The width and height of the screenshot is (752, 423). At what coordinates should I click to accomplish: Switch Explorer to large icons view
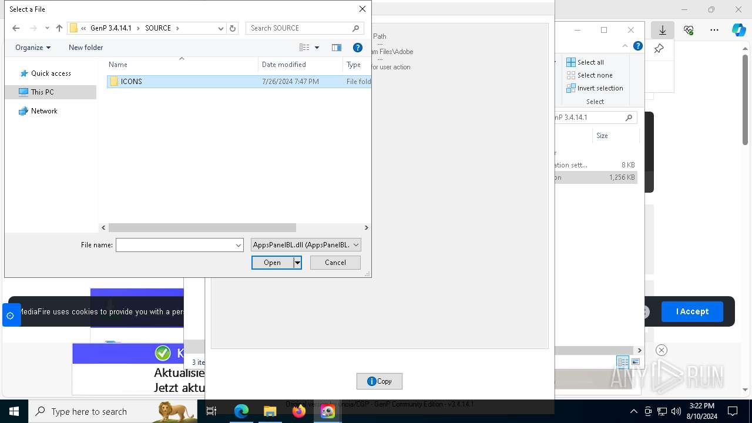(635, 362)
